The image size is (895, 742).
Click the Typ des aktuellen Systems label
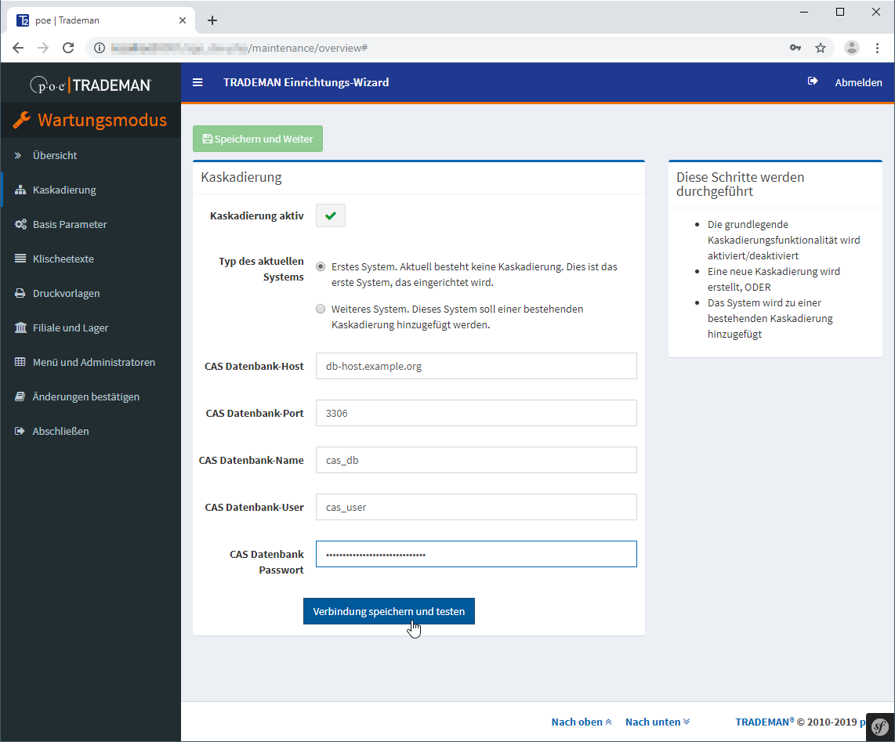coord(261,269)
